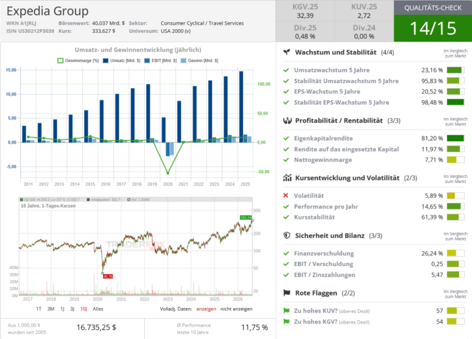472x339 pixels.
Task: Click 'nicht anzeigen' for Volladj. Daten
Action: point(236,309)
